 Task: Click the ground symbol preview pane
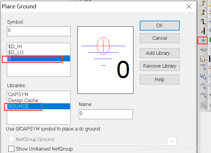pyautogui.click(x=106, y=60)
